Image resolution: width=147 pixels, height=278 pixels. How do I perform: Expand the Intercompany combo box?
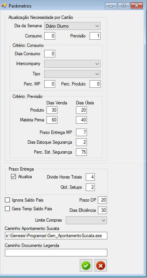click(72, 64)
